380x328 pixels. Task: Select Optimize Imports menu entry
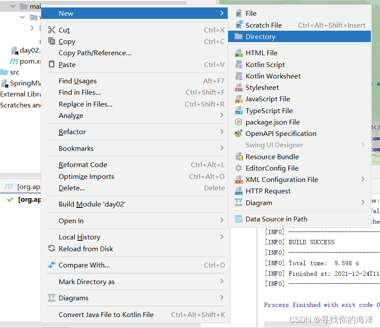[135, 177]
